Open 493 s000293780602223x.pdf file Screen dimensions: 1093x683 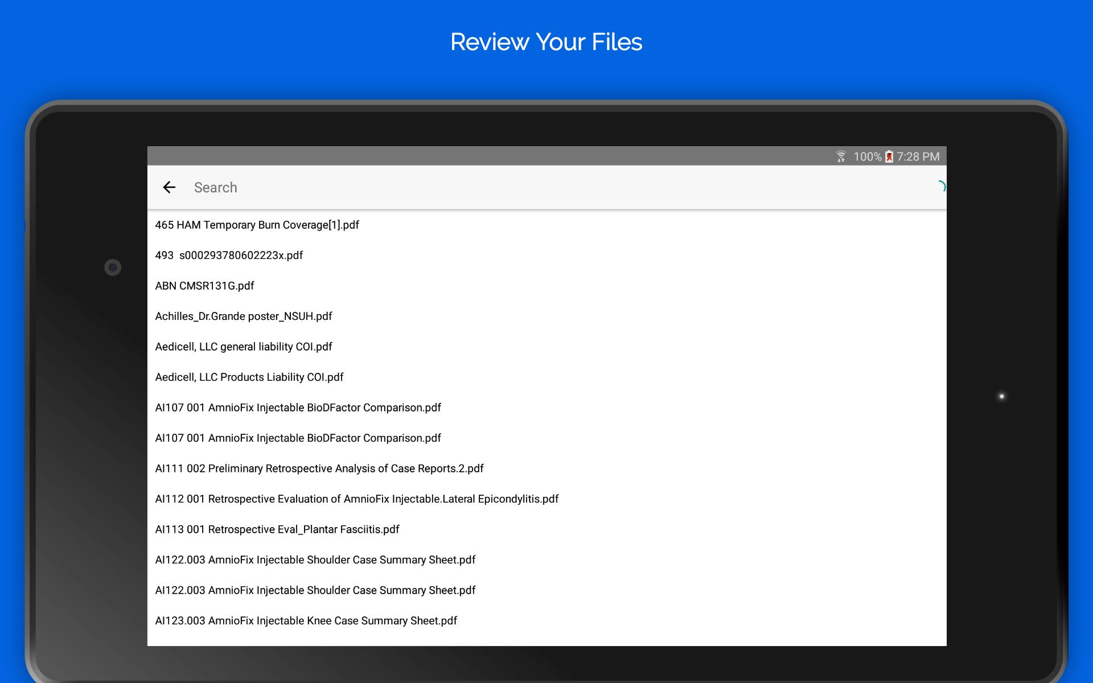coord(546,256)
